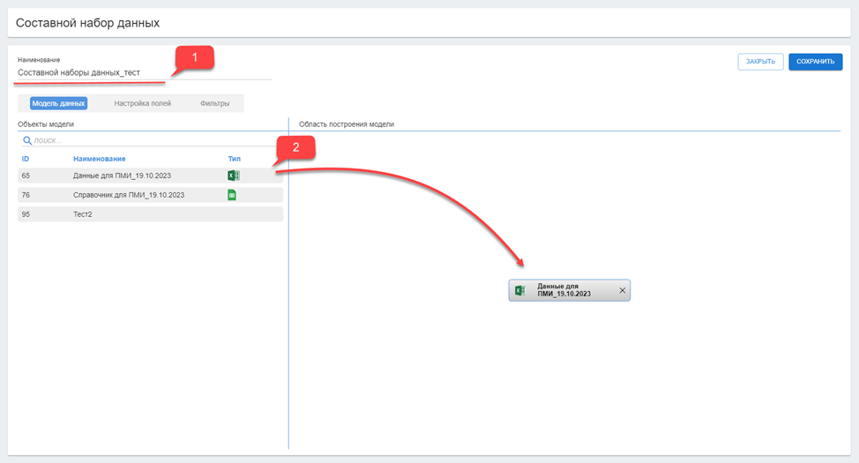
Task: Click the magnifier icon in the search box
Action: (27, 140)
